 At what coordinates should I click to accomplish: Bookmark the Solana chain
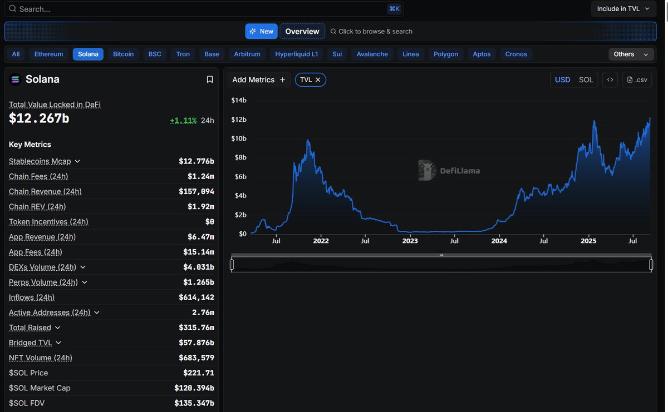pos(210,80)
